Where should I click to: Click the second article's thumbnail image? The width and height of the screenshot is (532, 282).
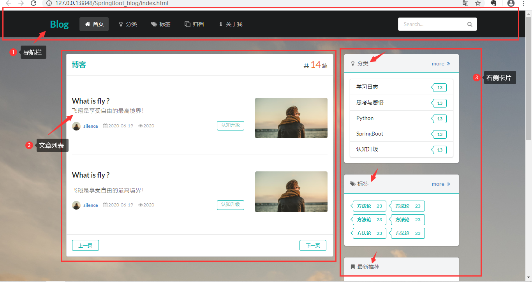(291, 192)
